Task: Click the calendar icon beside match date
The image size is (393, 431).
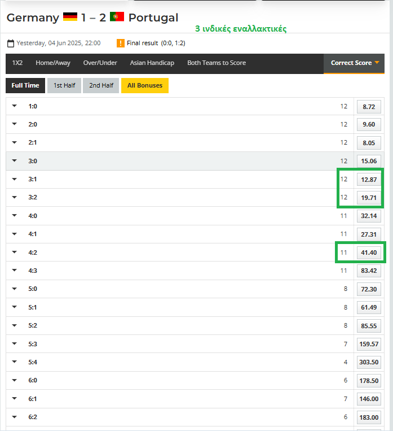Action: pyautogui.click(x=11, y=43)
